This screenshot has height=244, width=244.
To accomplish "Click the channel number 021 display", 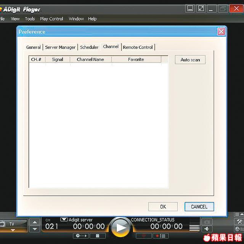I will pos(51,226).
